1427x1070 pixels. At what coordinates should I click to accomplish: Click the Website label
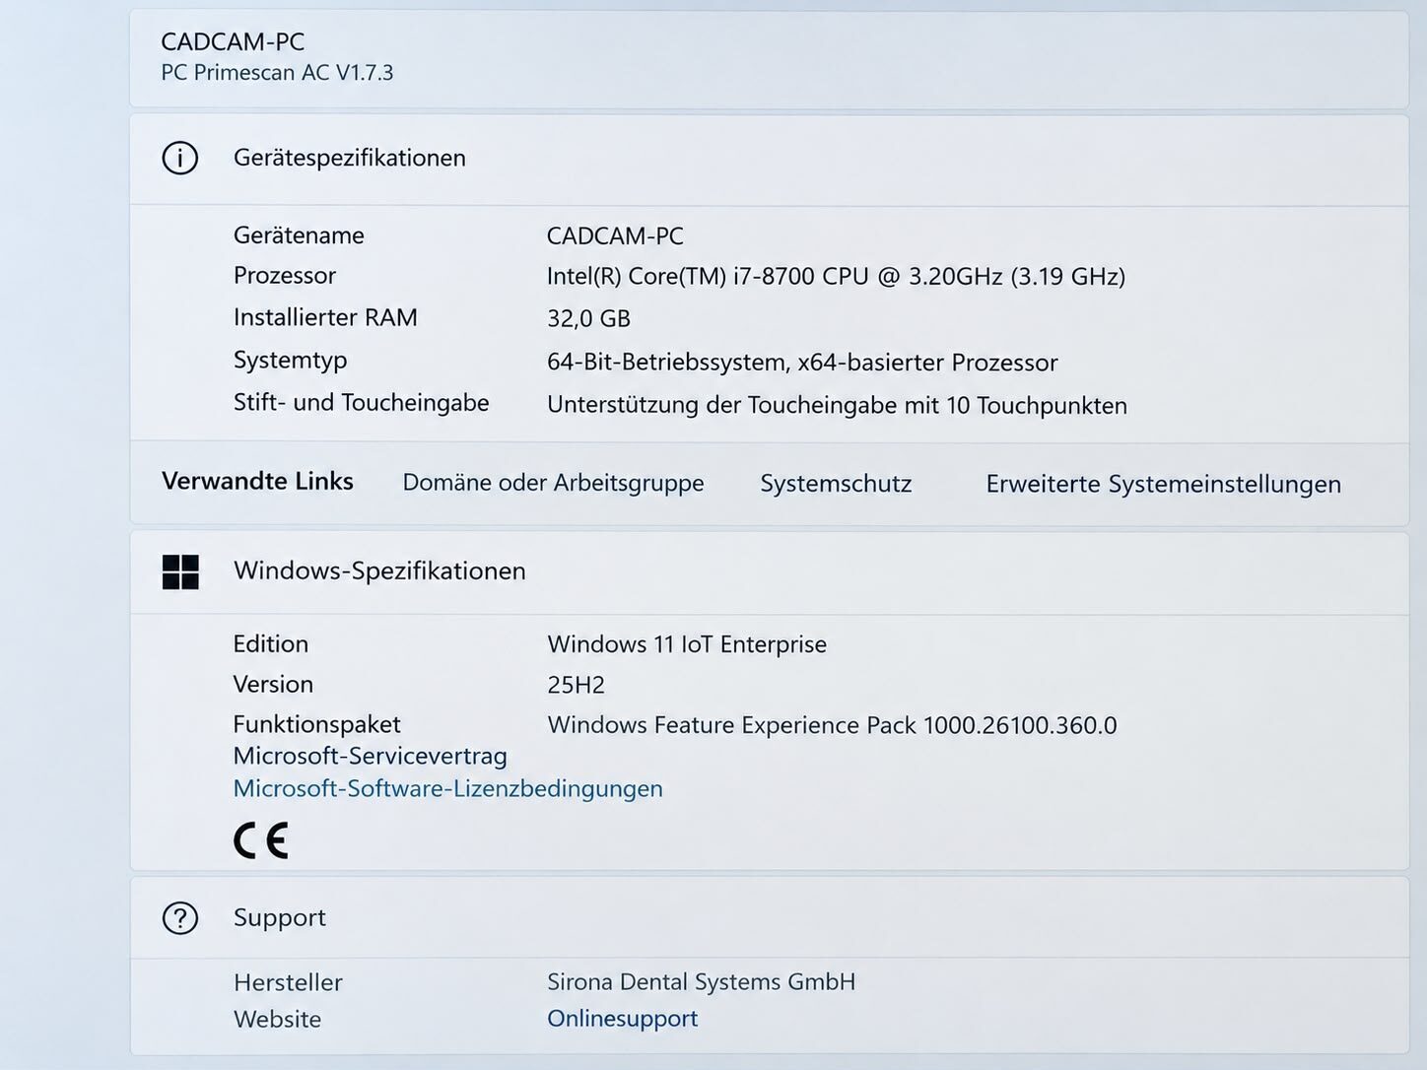(x=277, y=1019)
